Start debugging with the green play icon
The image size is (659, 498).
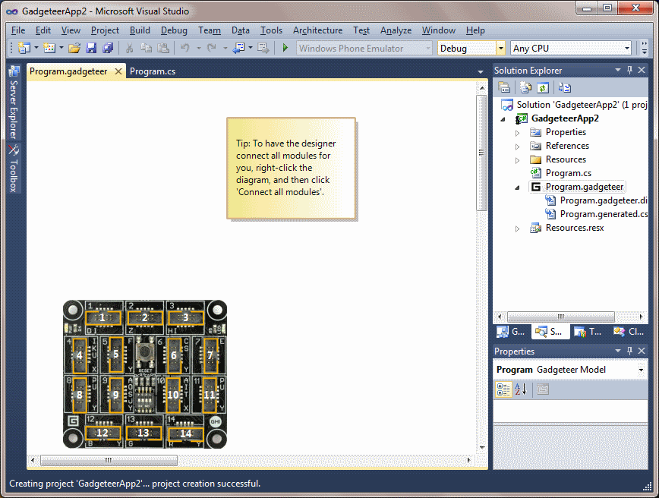(x=285, y=49)
